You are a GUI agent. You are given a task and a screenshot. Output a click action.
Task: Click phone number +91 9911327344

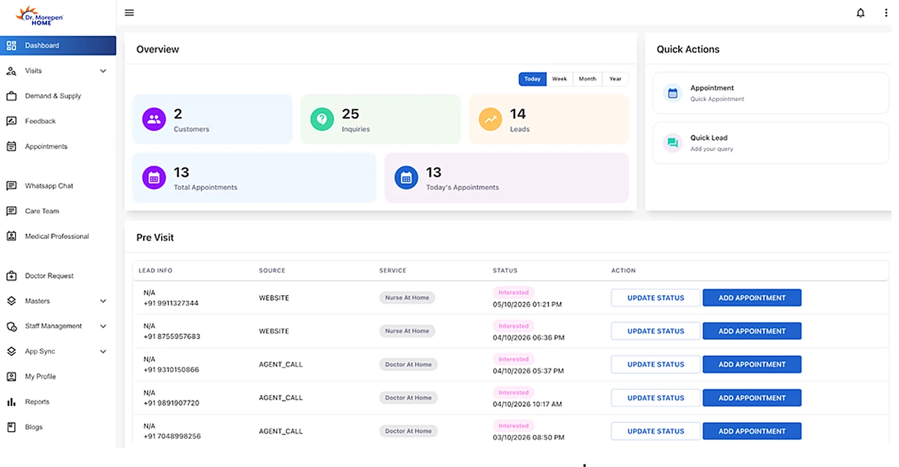pyautogui.click(x=171, y=303)
